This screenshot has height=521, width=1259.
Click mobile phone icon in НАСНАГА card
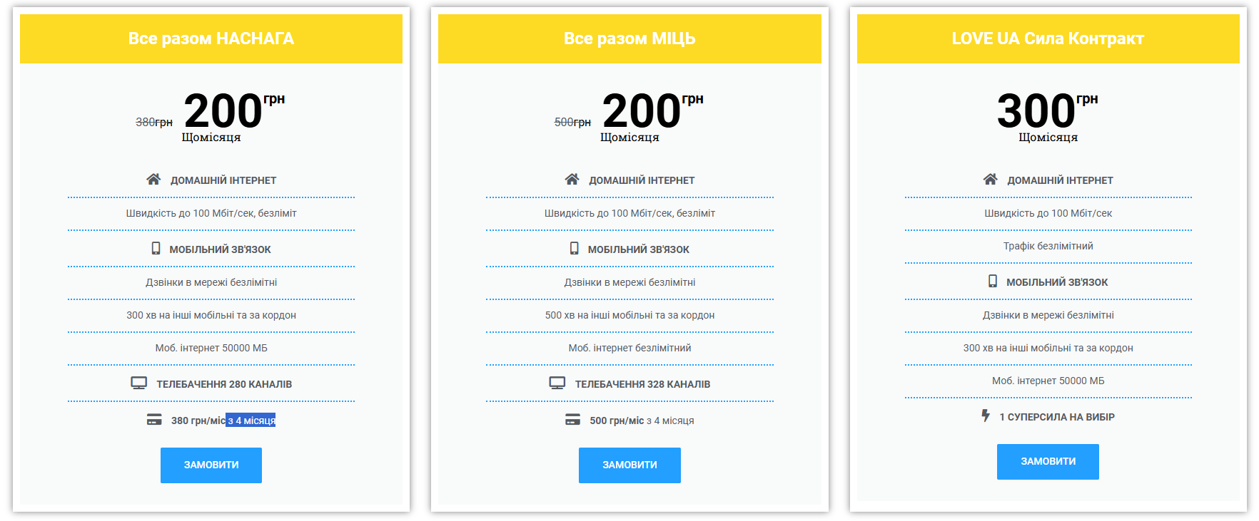[x=156, y=249]
